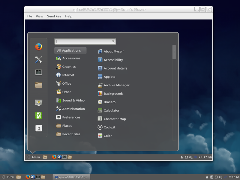Image resolution: width=240 pixels, height=180 pixels.
Task: Launch Character Map application
Action: click(112, 119)
